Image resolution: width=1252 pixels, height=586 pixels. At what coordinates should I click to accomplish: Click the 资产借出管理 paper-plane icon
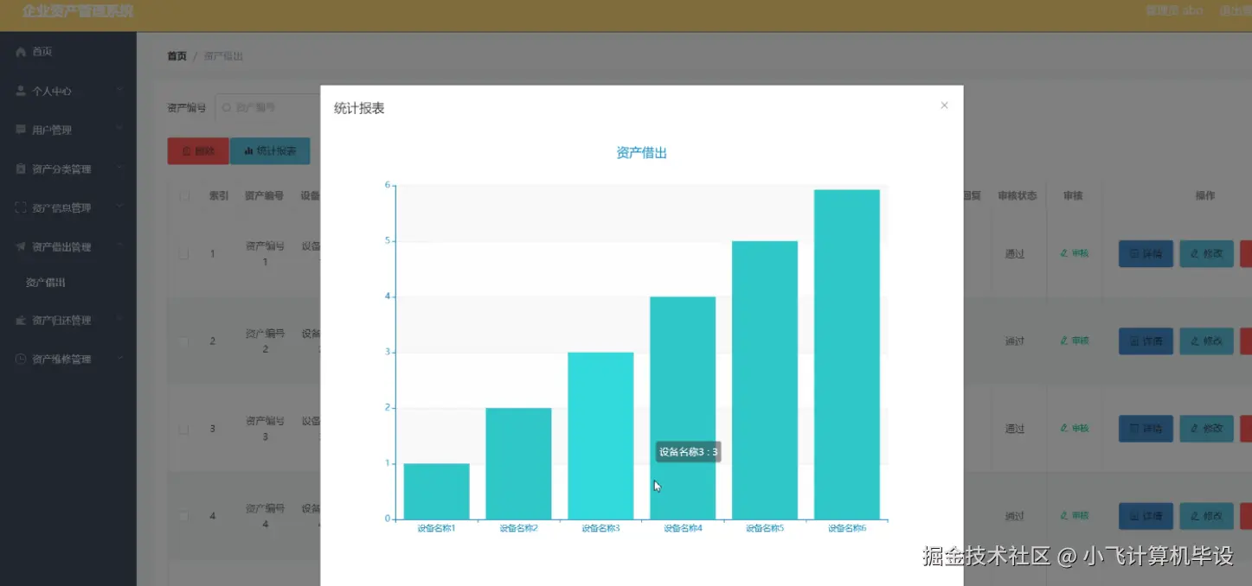pyautogui.click(x=21, y=246)
